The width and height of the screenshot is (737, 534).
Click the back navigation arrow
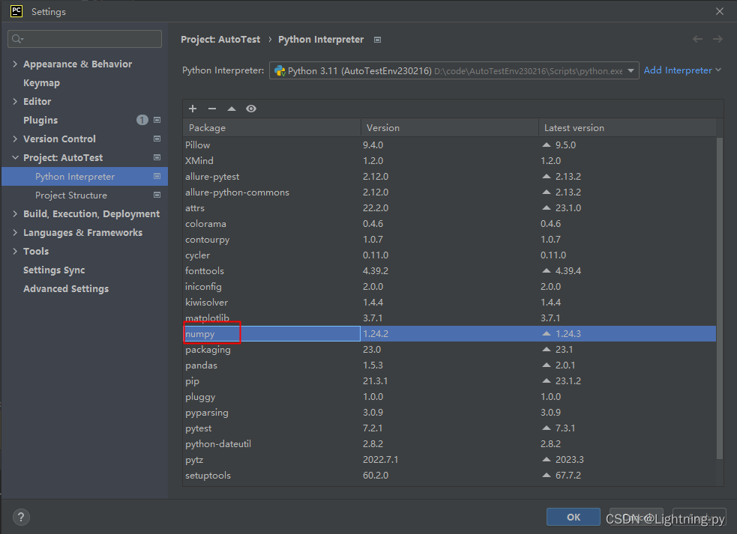[697, 39]
